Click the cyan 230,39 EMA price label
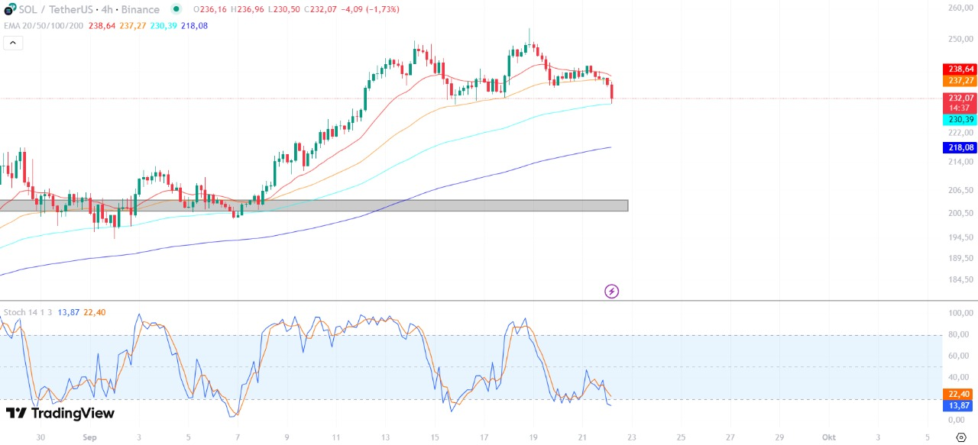Viewport: 978px width, 445px height. (960, 120)
